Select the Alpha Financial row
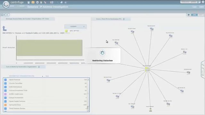 45,80
